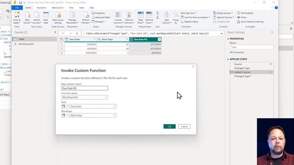Click the fx icon in formula bar

click(77, 33)
